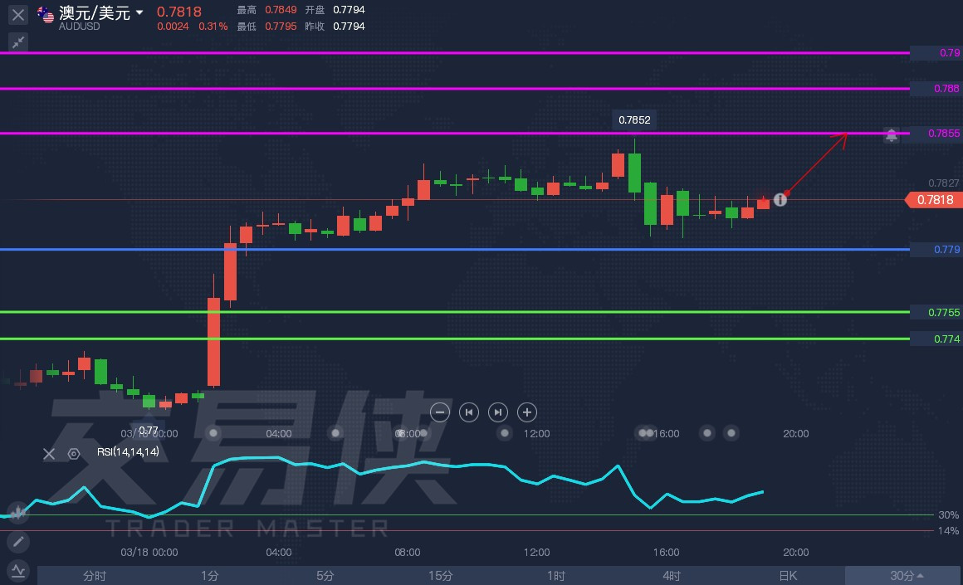Image resolution: width=963 pixels, height=585 pixels.
Task: Close the AUDUSD chart view
Action: coord(17,15)
